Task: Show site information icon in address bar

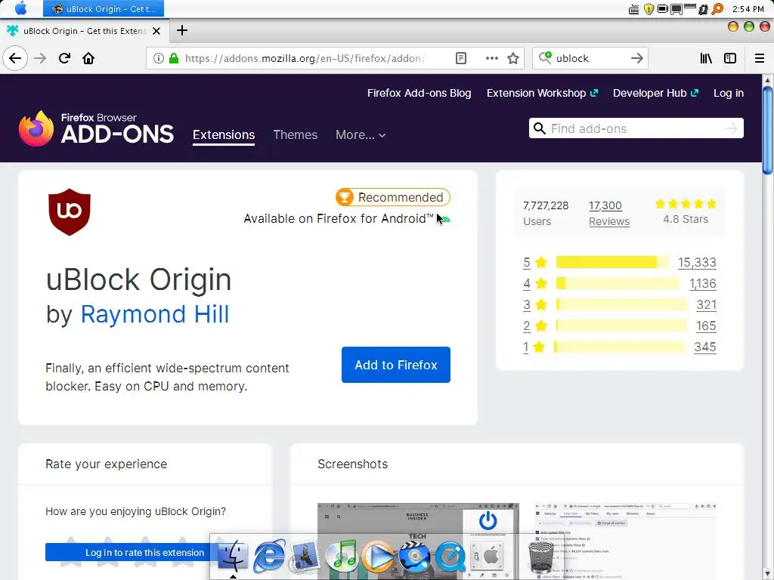Action: [x=159, y=58]
